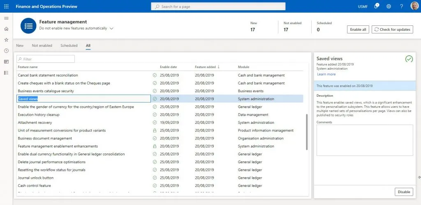Click 19/09/2019 enable date cell
The height and width of the screenshot is (205, 421).
(169, 123)
